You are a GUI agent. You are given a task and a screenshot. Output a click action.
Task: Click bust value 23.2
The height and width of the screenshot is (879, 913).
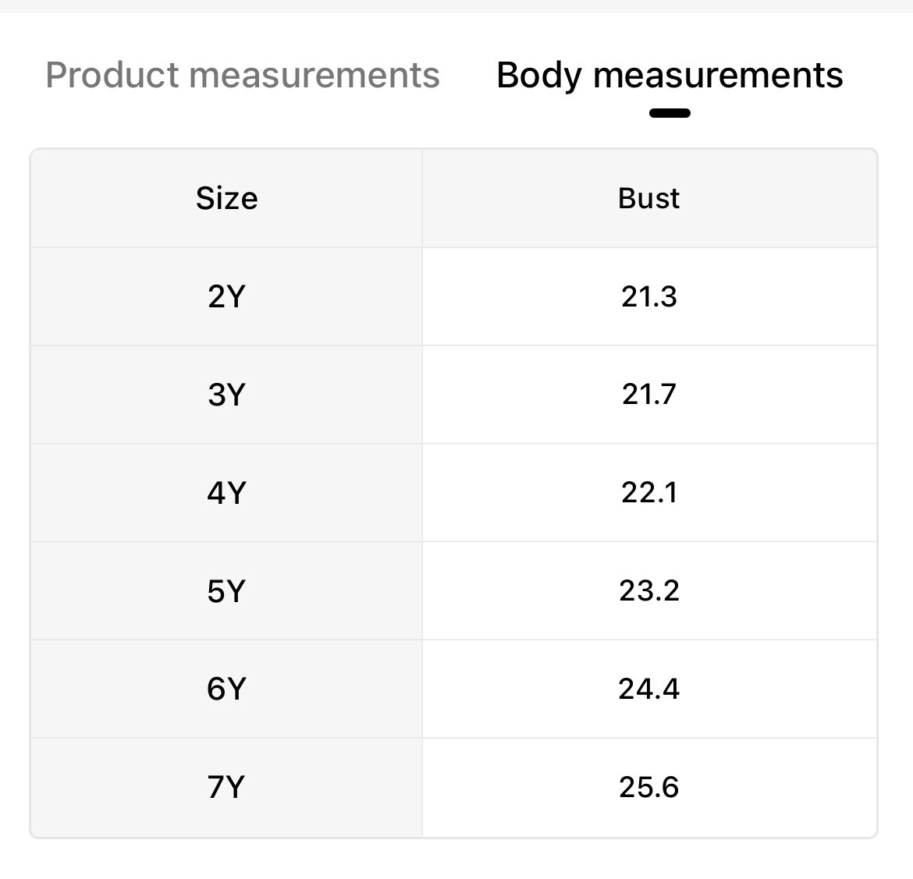coord(649,591)
